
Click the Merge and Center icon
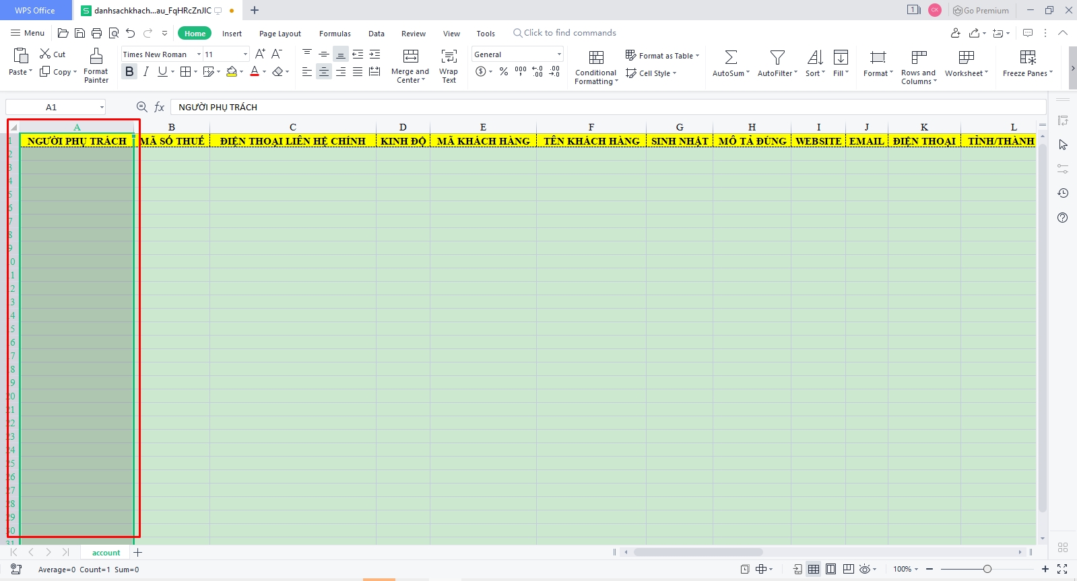click(410, 56)
